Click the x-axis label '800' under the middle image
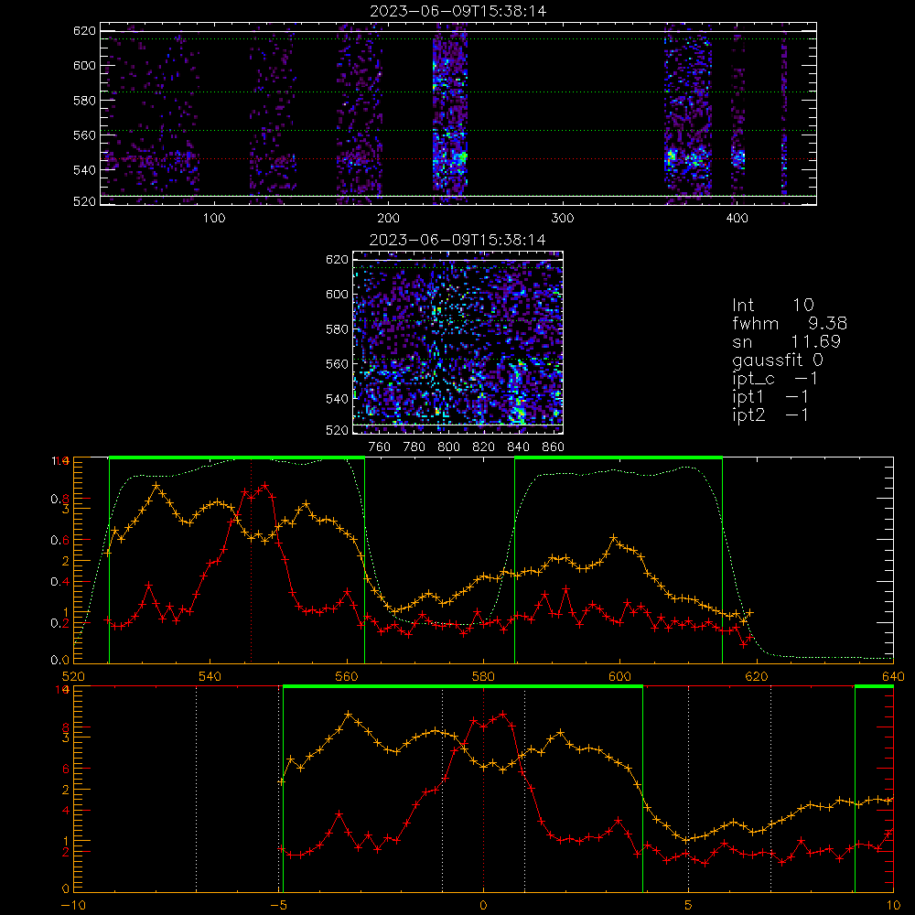Viewport: 915px width, 915px height. pyautogui.click(x=448, y=447)
